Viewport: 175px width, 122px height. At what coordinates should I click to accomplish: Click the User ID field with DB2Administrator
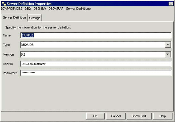click(96, 64)
